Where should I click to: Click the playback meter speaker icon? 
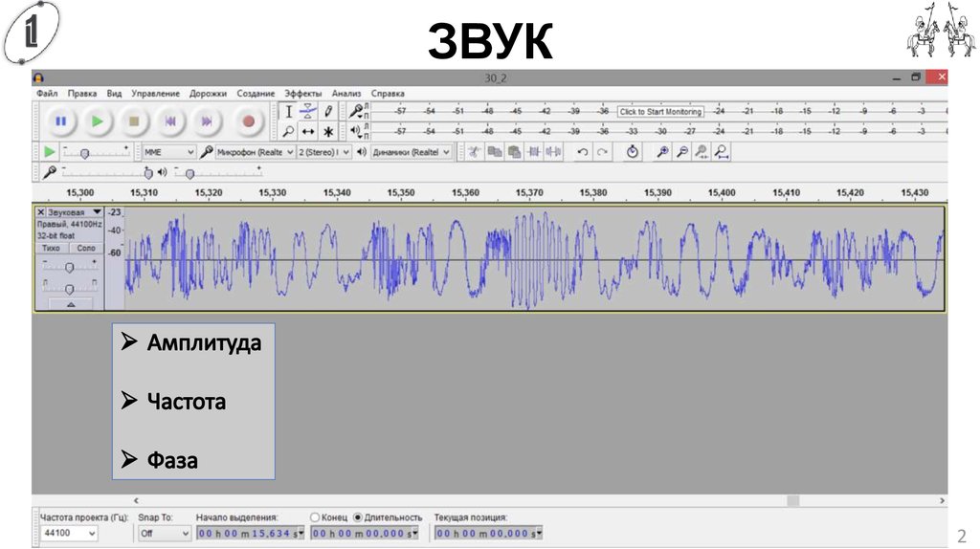pyautogui.click(x=355, y=130)
